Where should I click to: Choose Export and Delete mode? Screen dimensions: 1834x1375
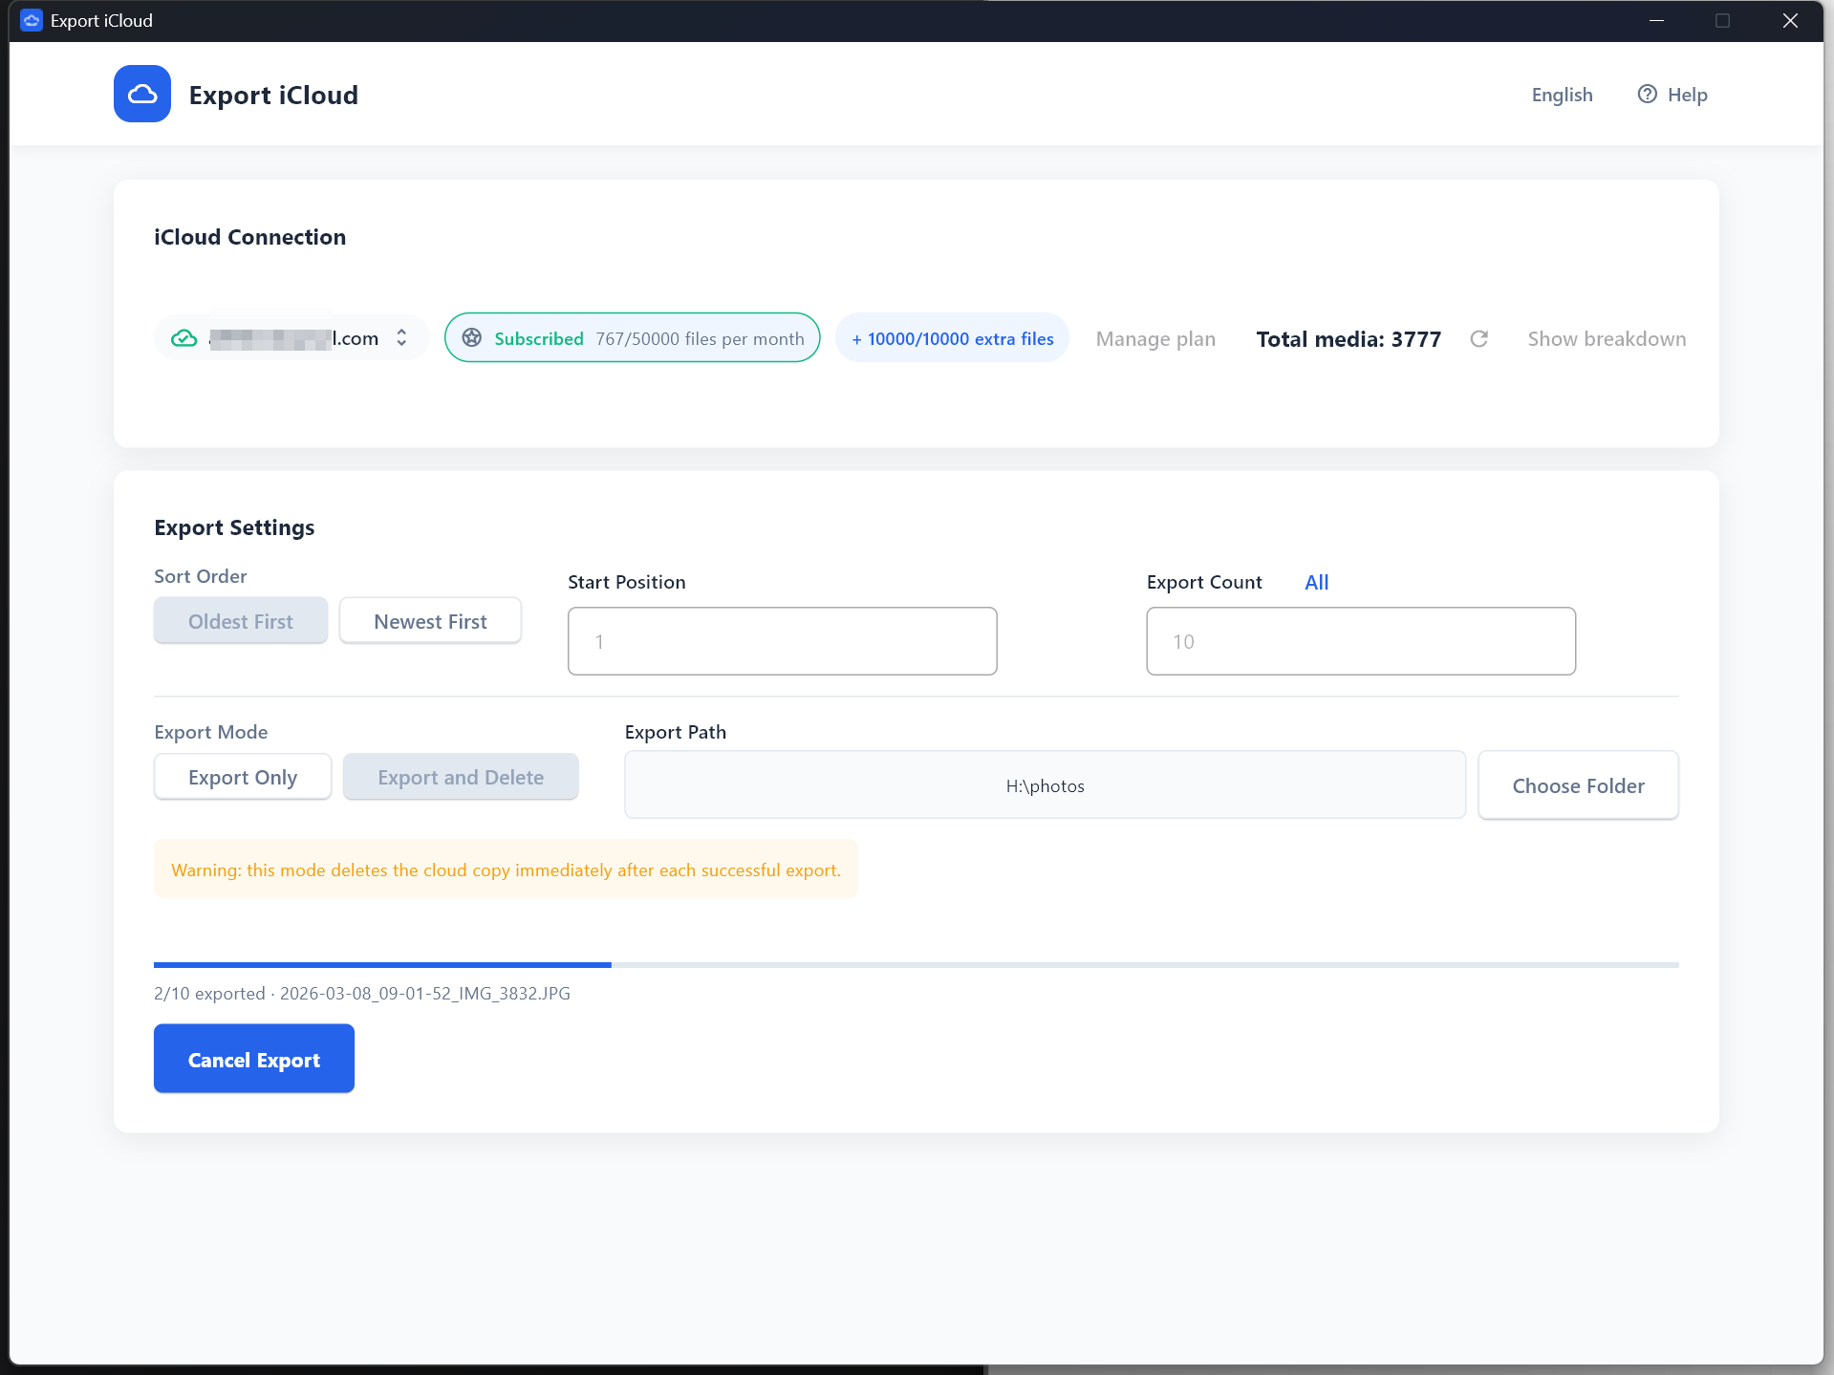460,777
